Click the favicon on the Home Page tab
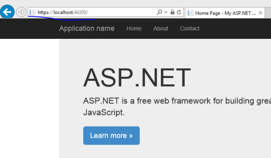Viewport: 271px width, 158px height. pos(191,13)
